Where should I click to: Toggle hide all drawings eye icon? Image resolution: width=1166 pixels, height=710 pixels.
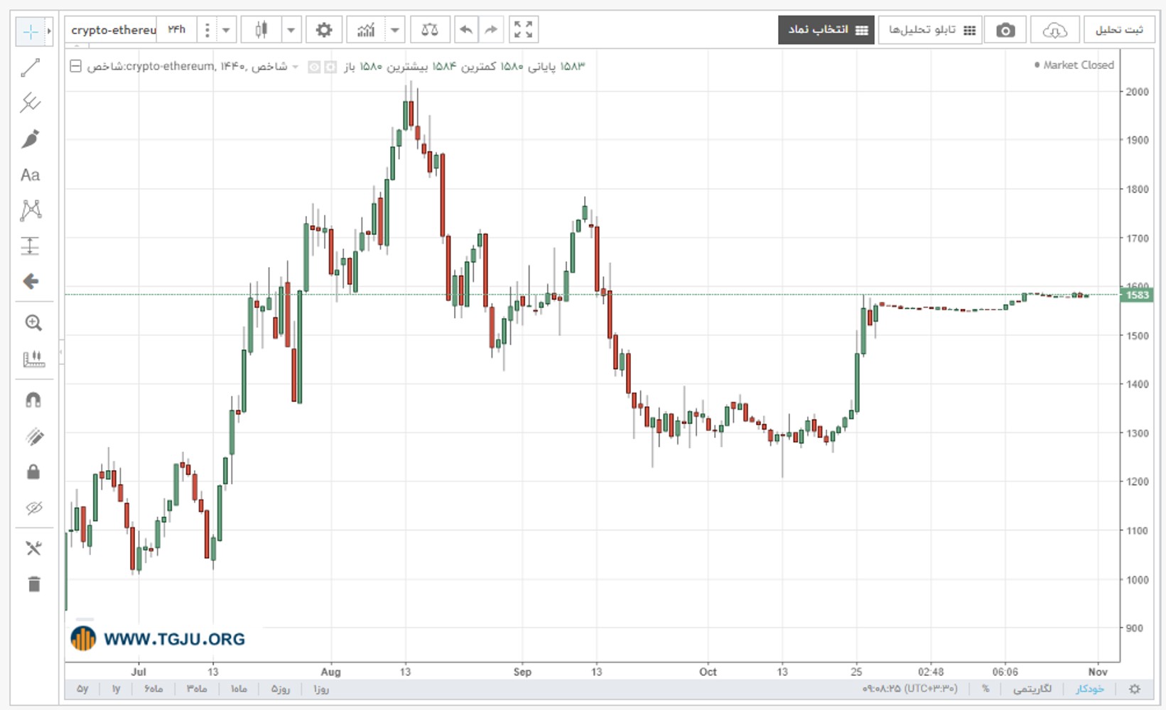(33, 508)
